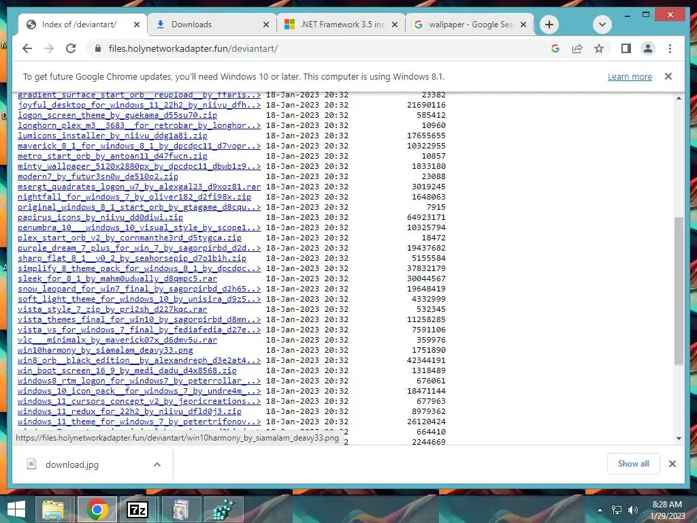Open maverick_8_1_for_windows_8_1 link
The width and height of the screenshot is (697, 523).
pos(139,146)
